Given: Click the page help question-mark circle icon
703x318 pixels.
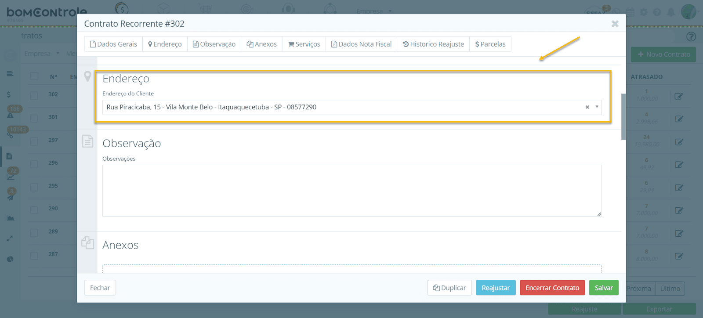Looking at the screenshot, I should click(x=691, y=36).
